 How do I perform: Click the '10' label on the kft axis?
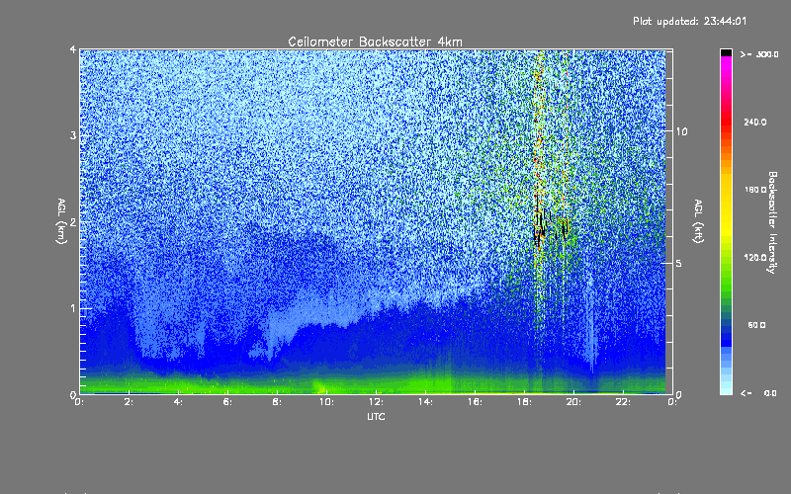click(681, 131)
